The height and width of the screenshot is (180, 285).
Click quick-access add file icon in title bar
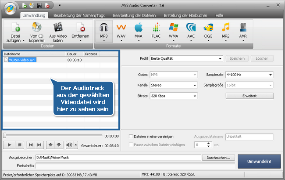coord(24,6)
